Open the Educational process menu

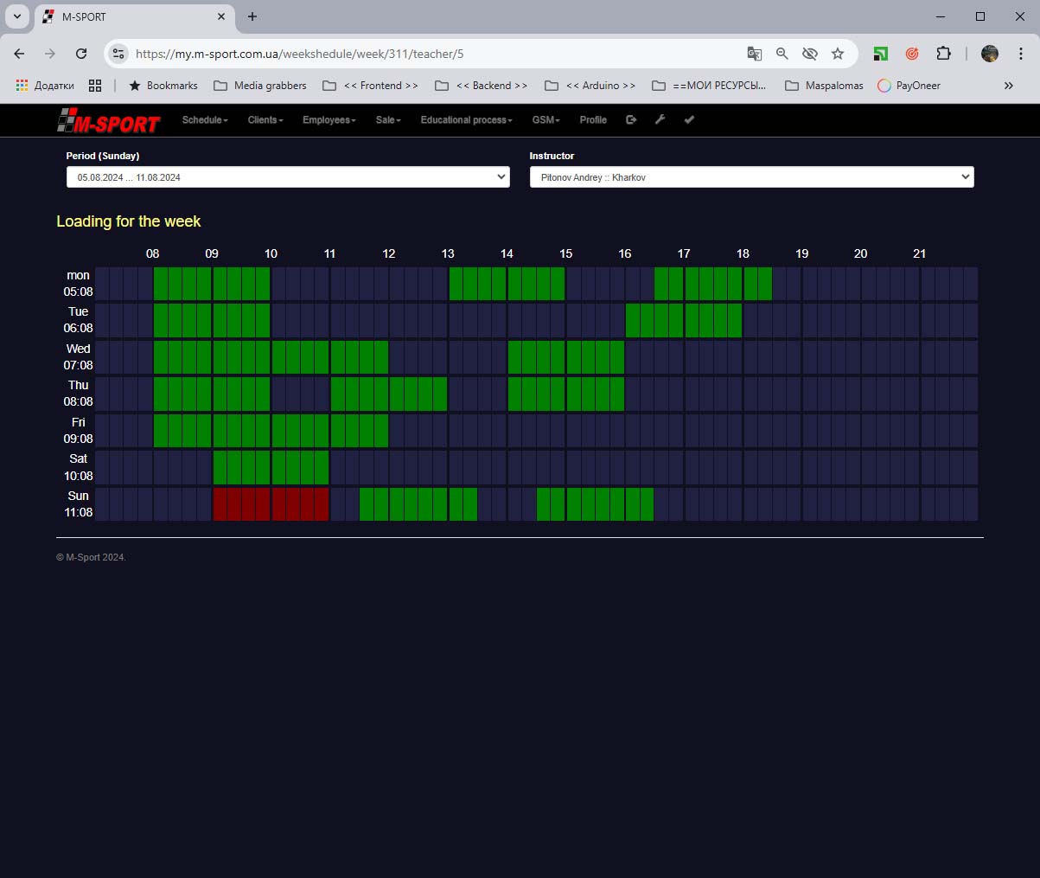466,120
